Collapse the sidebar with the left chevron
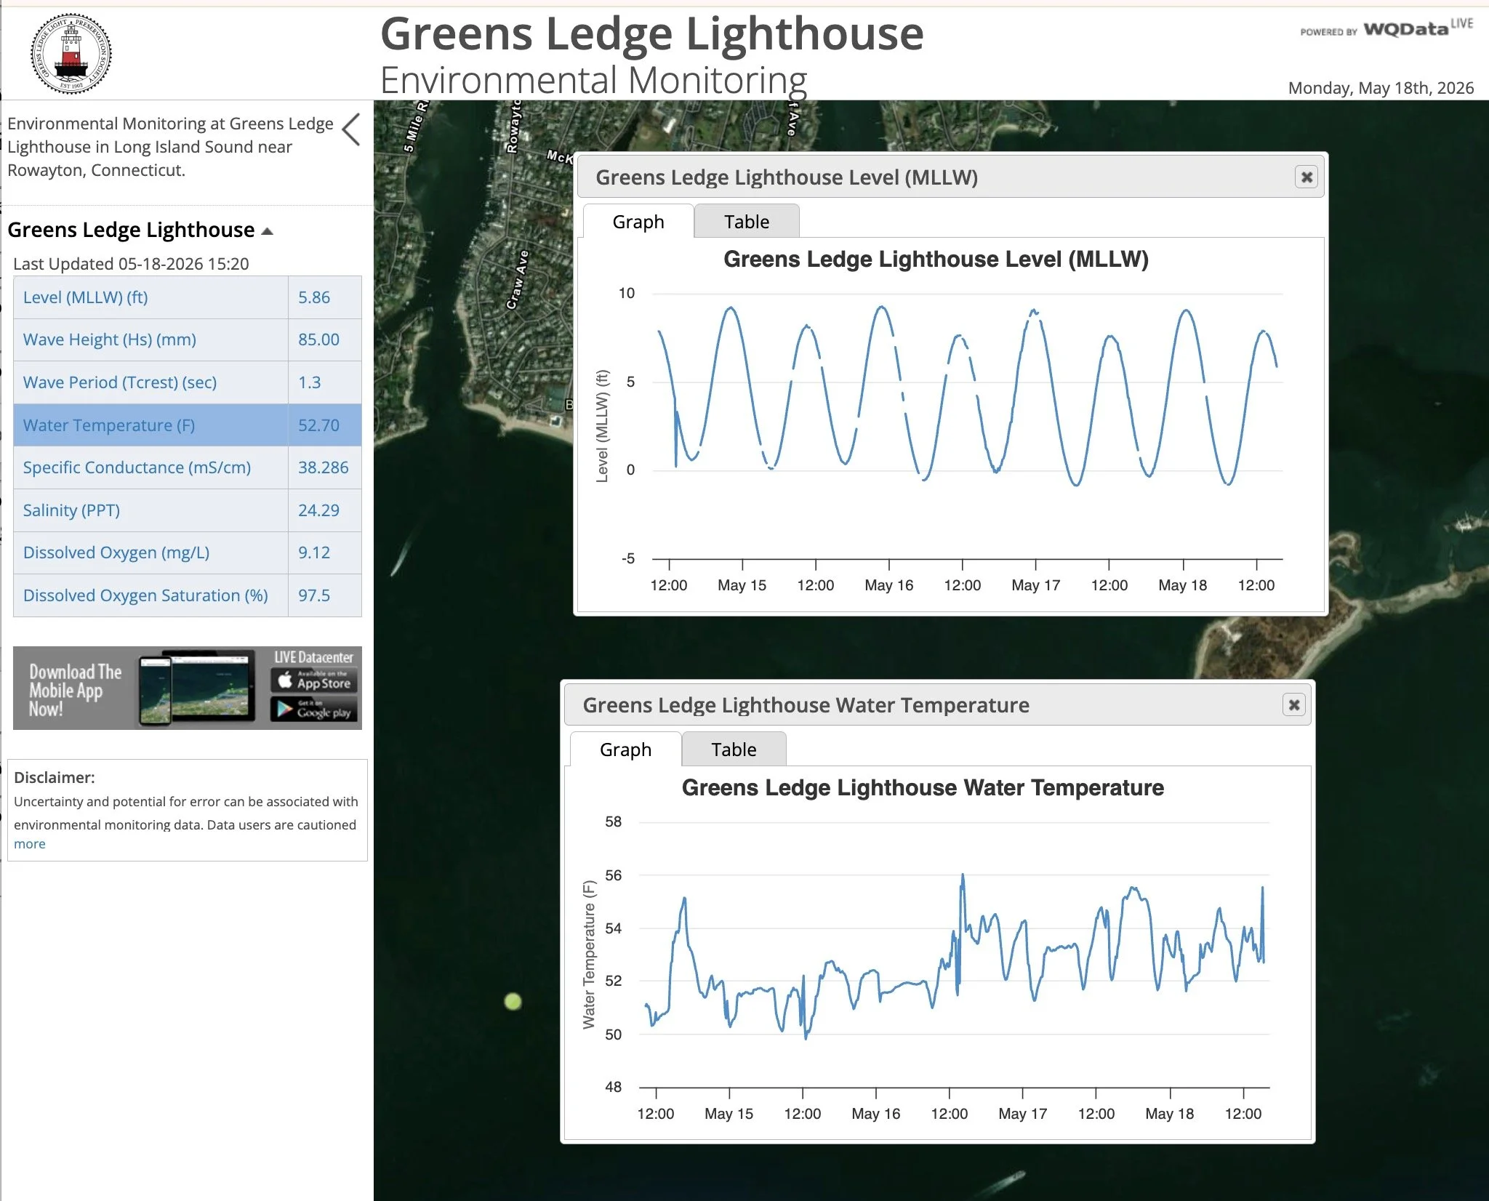The image size is (1489, 1201). [351, 130]
